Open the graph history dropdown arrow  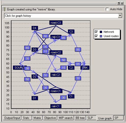point(120,16)
